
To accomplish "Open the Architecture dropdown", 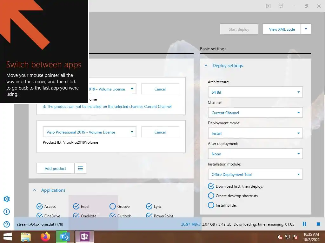I will (x=255, y=92).
